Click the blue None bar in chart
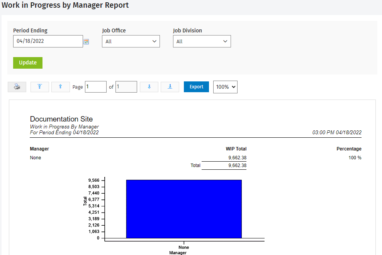This screenshot has width=382, height=255. [x=184, y=209]
